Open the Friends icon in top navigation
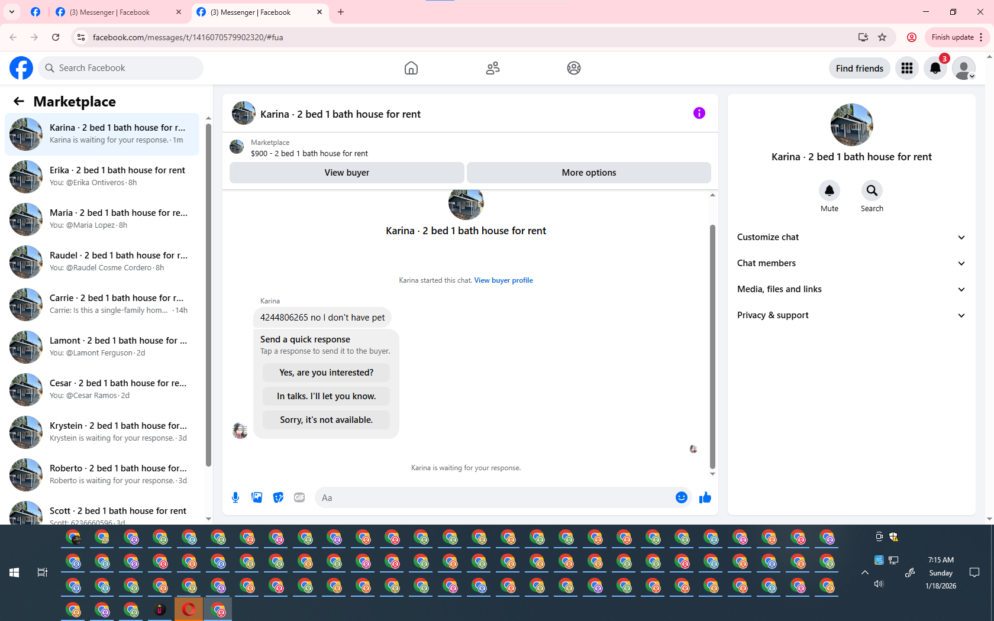The height and width of the screenshot is (621, 994). 493,68
